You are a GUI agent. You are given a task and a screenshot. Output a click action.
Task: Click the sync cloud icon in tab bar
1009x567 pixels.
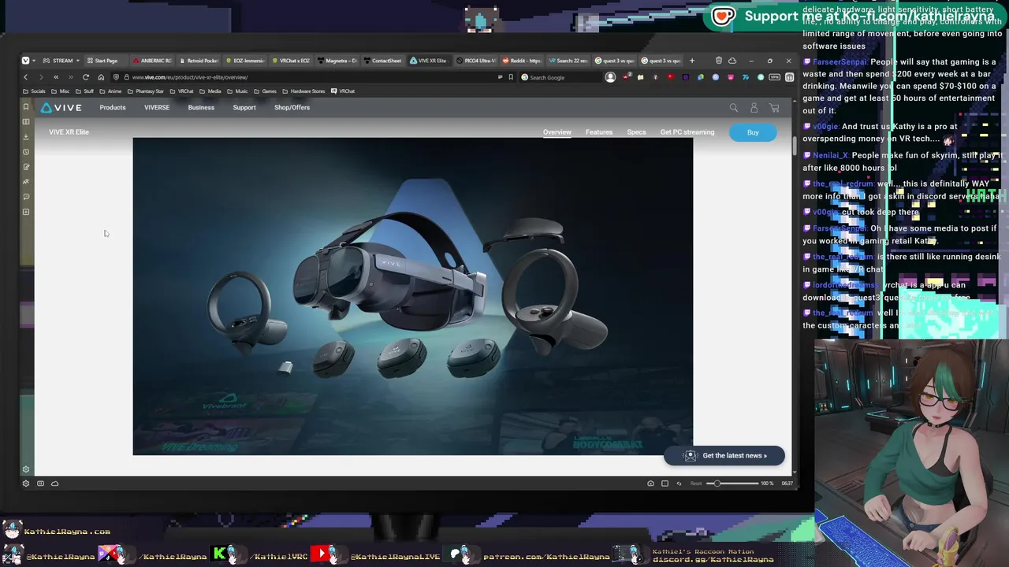point(732,61)
